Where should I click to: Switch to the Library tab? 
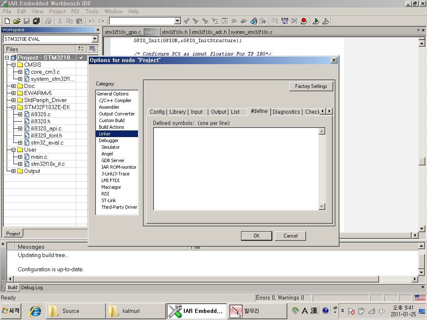(x=178, y=112)
